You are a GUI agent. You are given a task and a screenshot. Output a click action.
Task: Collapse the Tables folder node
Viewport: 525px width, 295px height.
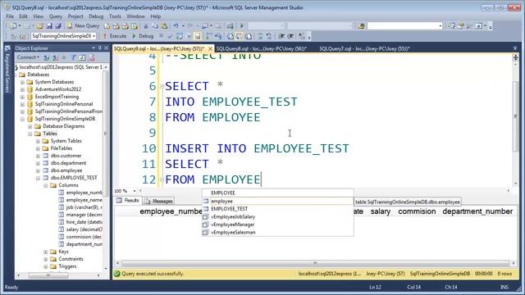[30, 134]
